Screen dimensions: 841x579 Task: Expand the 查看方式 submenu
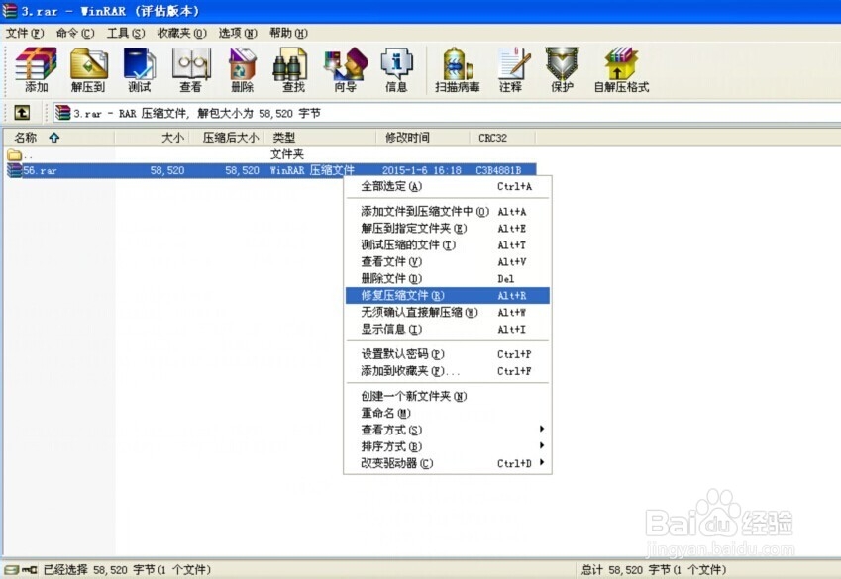[x=389, y=430]
